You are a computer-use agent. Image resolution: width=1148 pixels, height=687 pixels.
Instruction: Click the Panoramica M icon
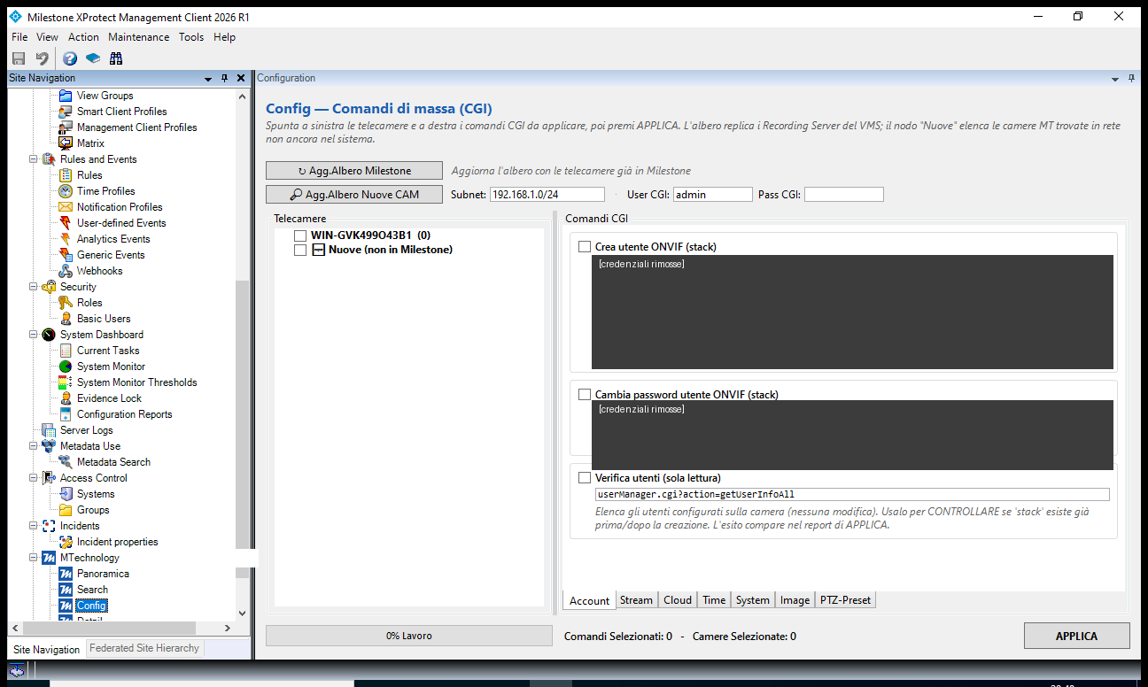point(66,574)
